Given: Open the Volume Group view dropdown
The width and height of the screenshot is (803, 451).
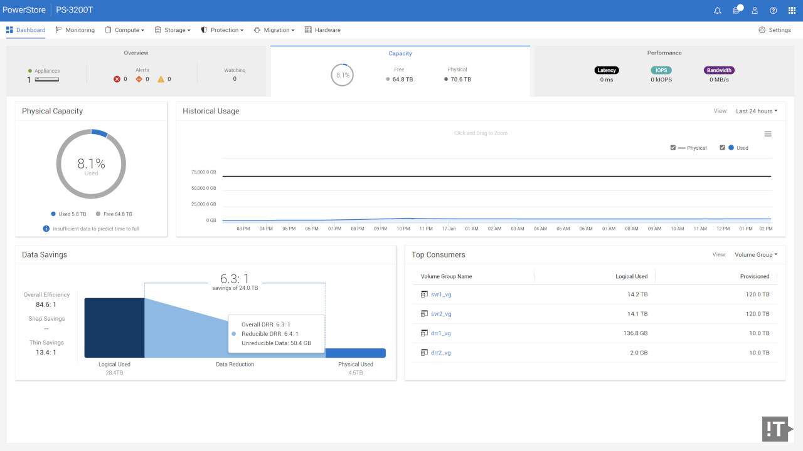Looking at the screenshot, I should coord(756,255).
